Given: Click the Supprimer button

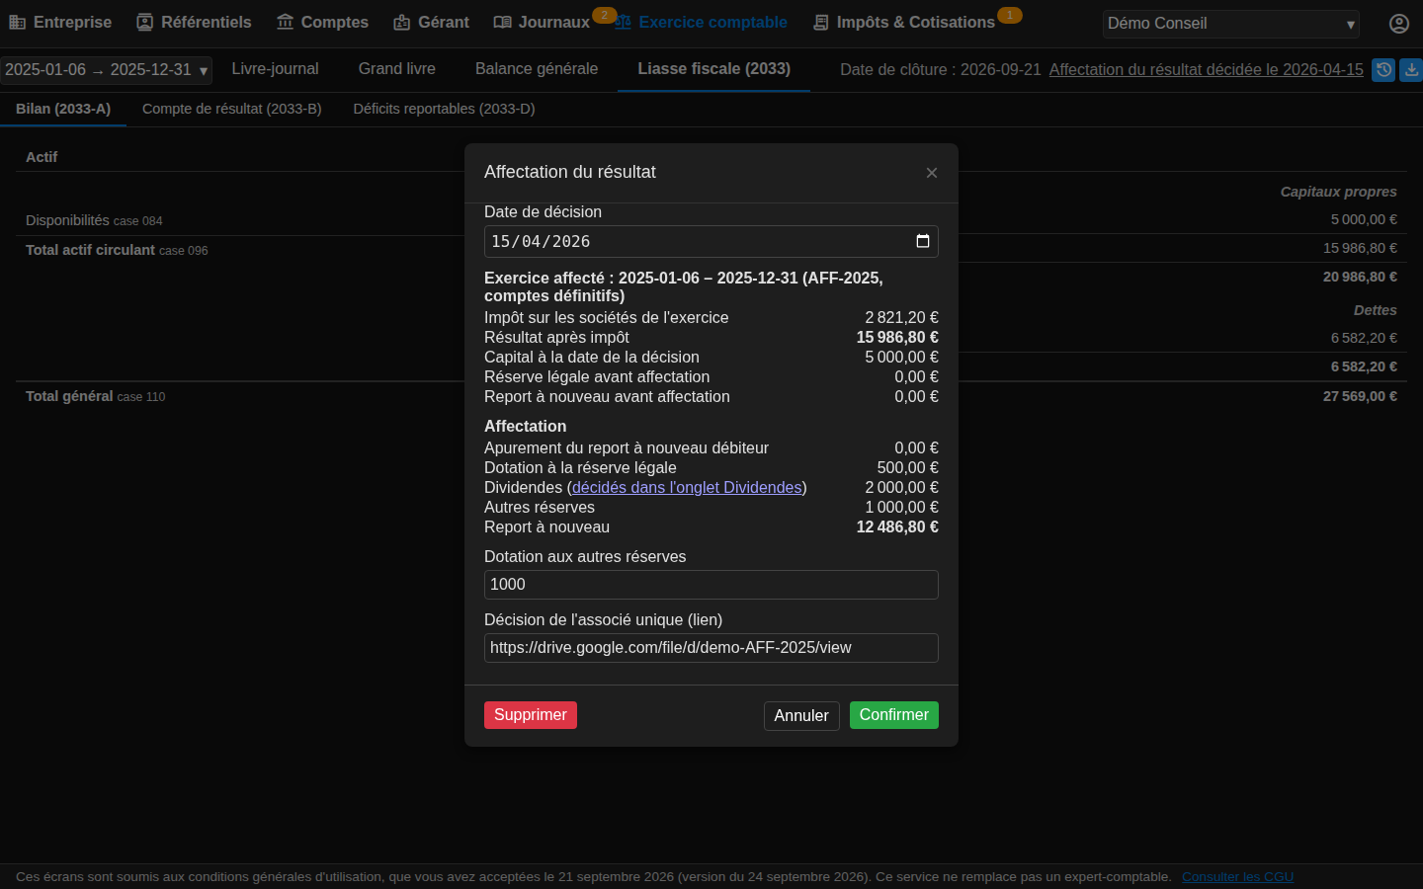Looking at the screenshot, I should click(x=531, y=715).
